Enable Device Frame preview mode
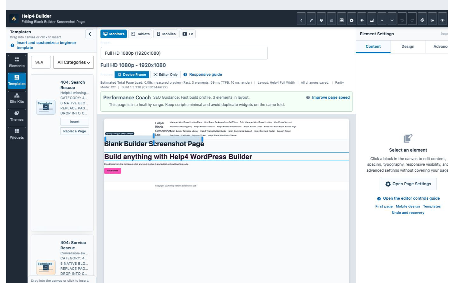This screenshot has height=283, width=454. click(132, 75)
